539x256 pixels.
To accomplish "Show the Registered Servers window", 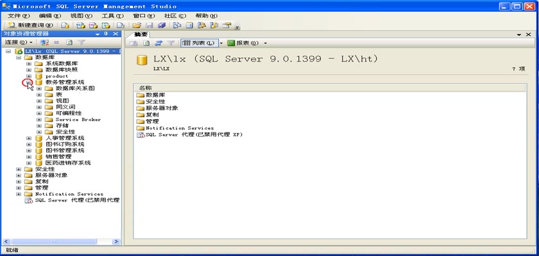I will click(176, 26).
